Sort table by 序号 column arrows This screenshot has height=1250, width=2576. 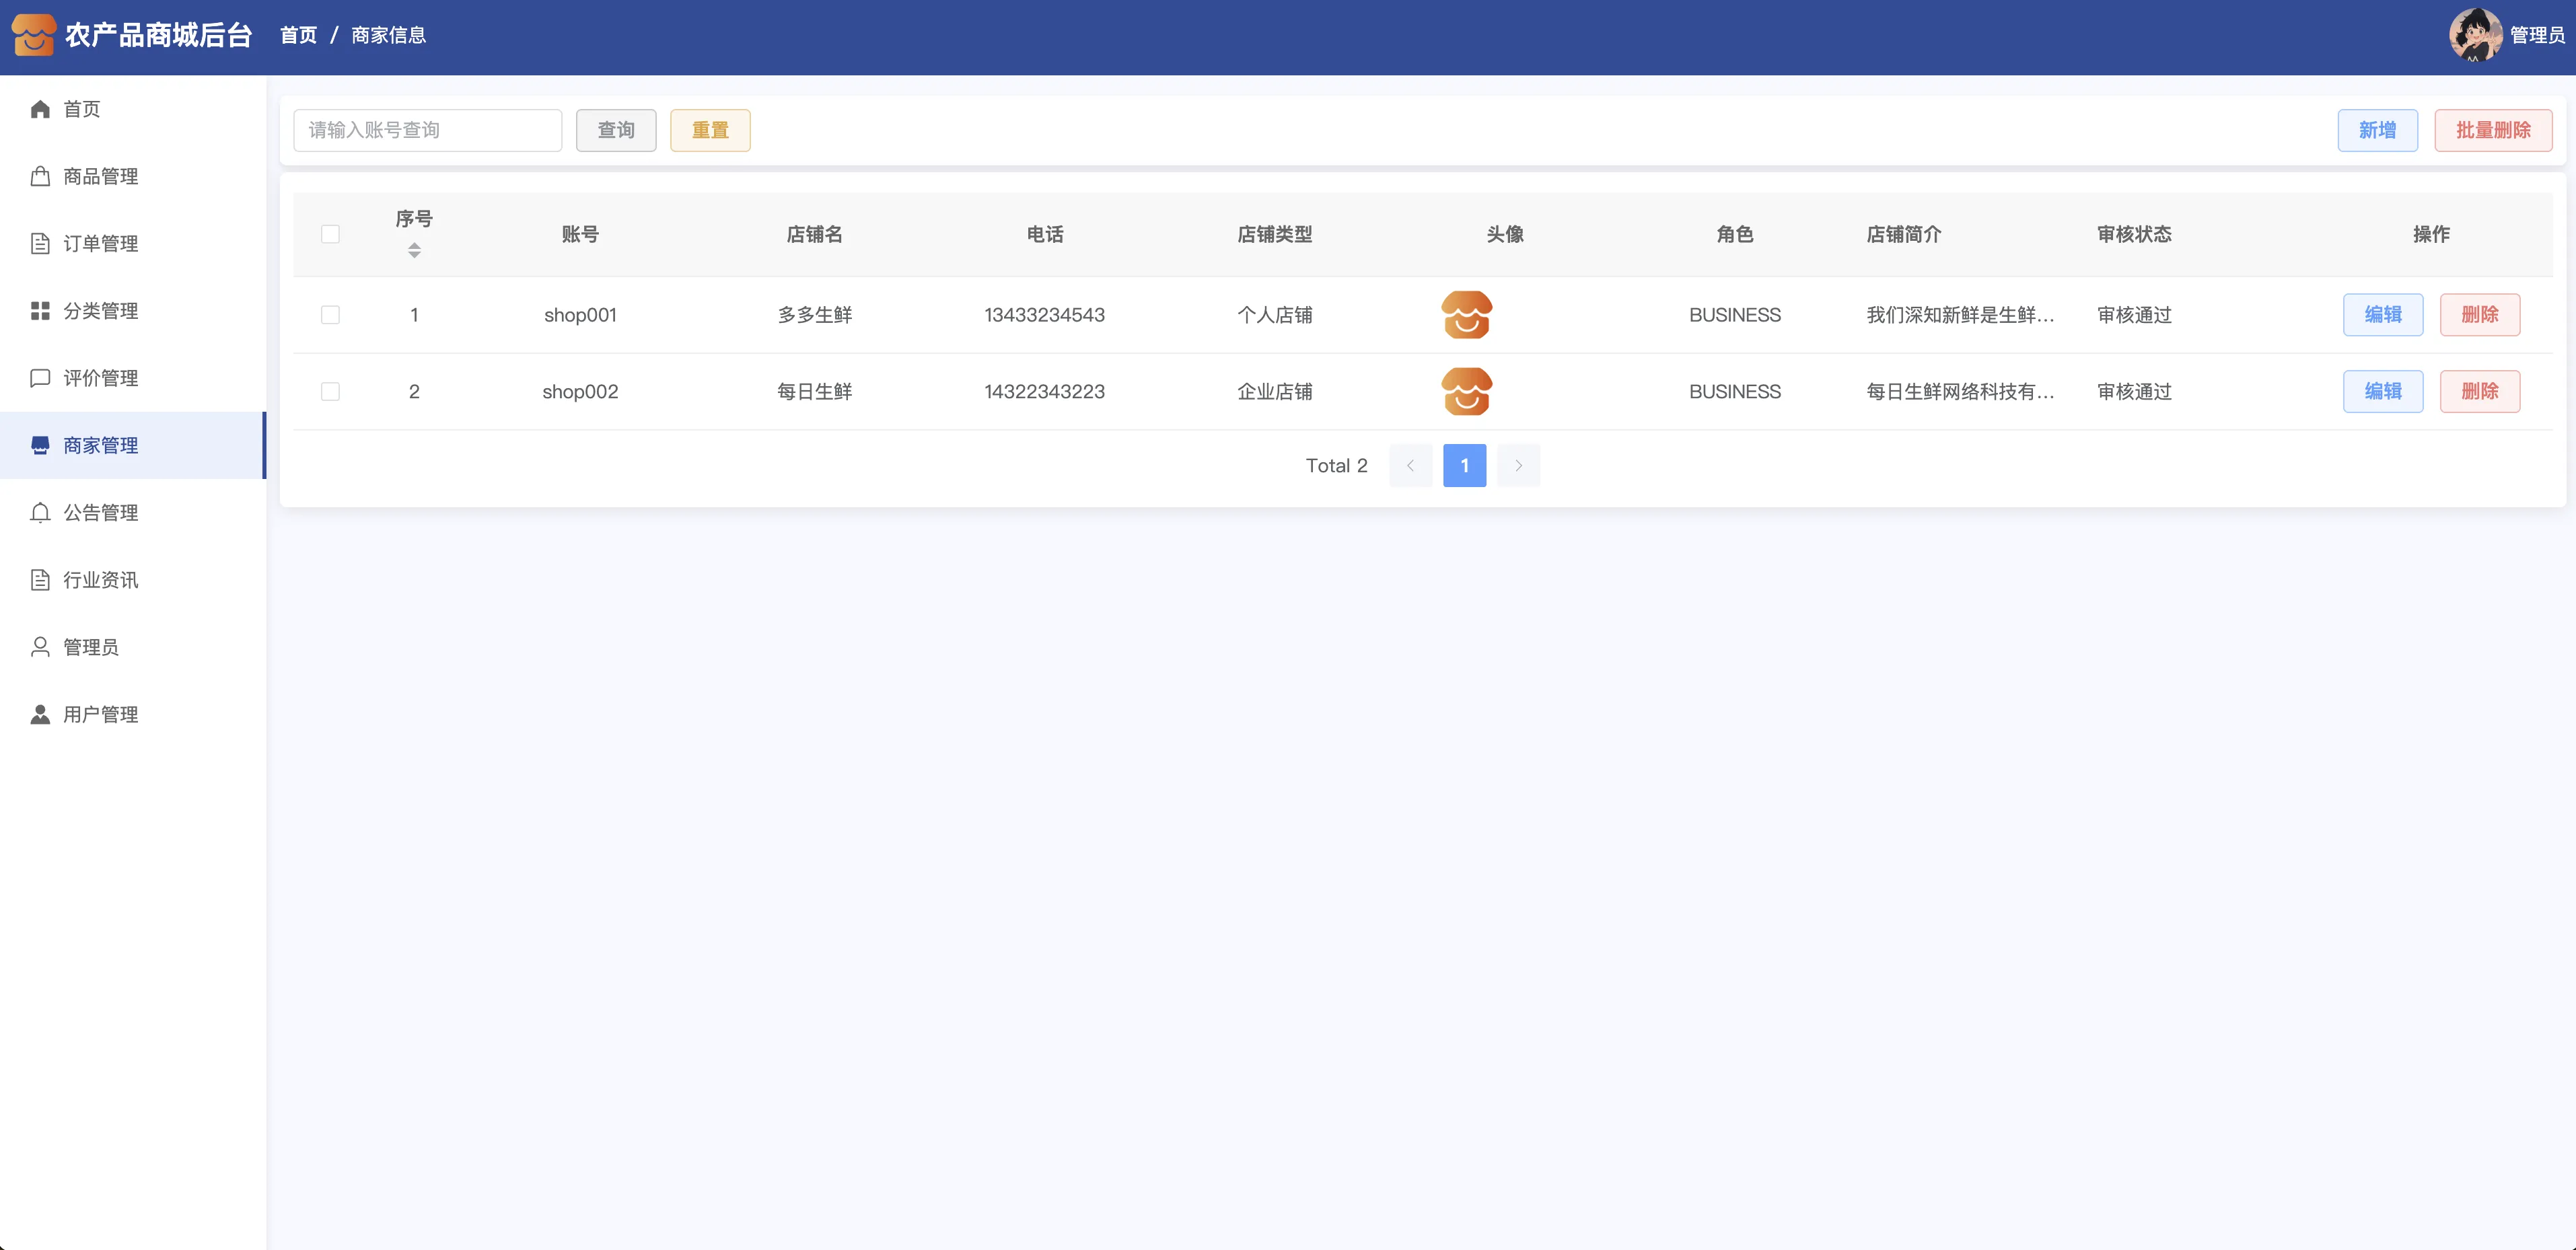pos(414,250)
